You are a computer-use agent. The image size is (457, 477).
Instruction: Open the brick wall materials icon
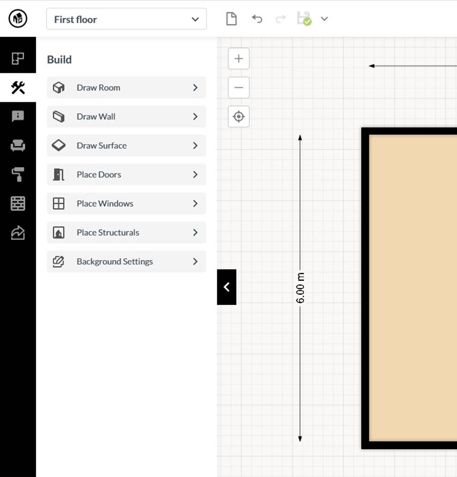point(18,203)
